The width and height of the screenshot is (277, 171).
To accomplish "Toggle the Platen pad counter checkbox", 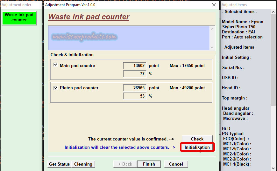I will pyautogui.click(x=55, y=88).
